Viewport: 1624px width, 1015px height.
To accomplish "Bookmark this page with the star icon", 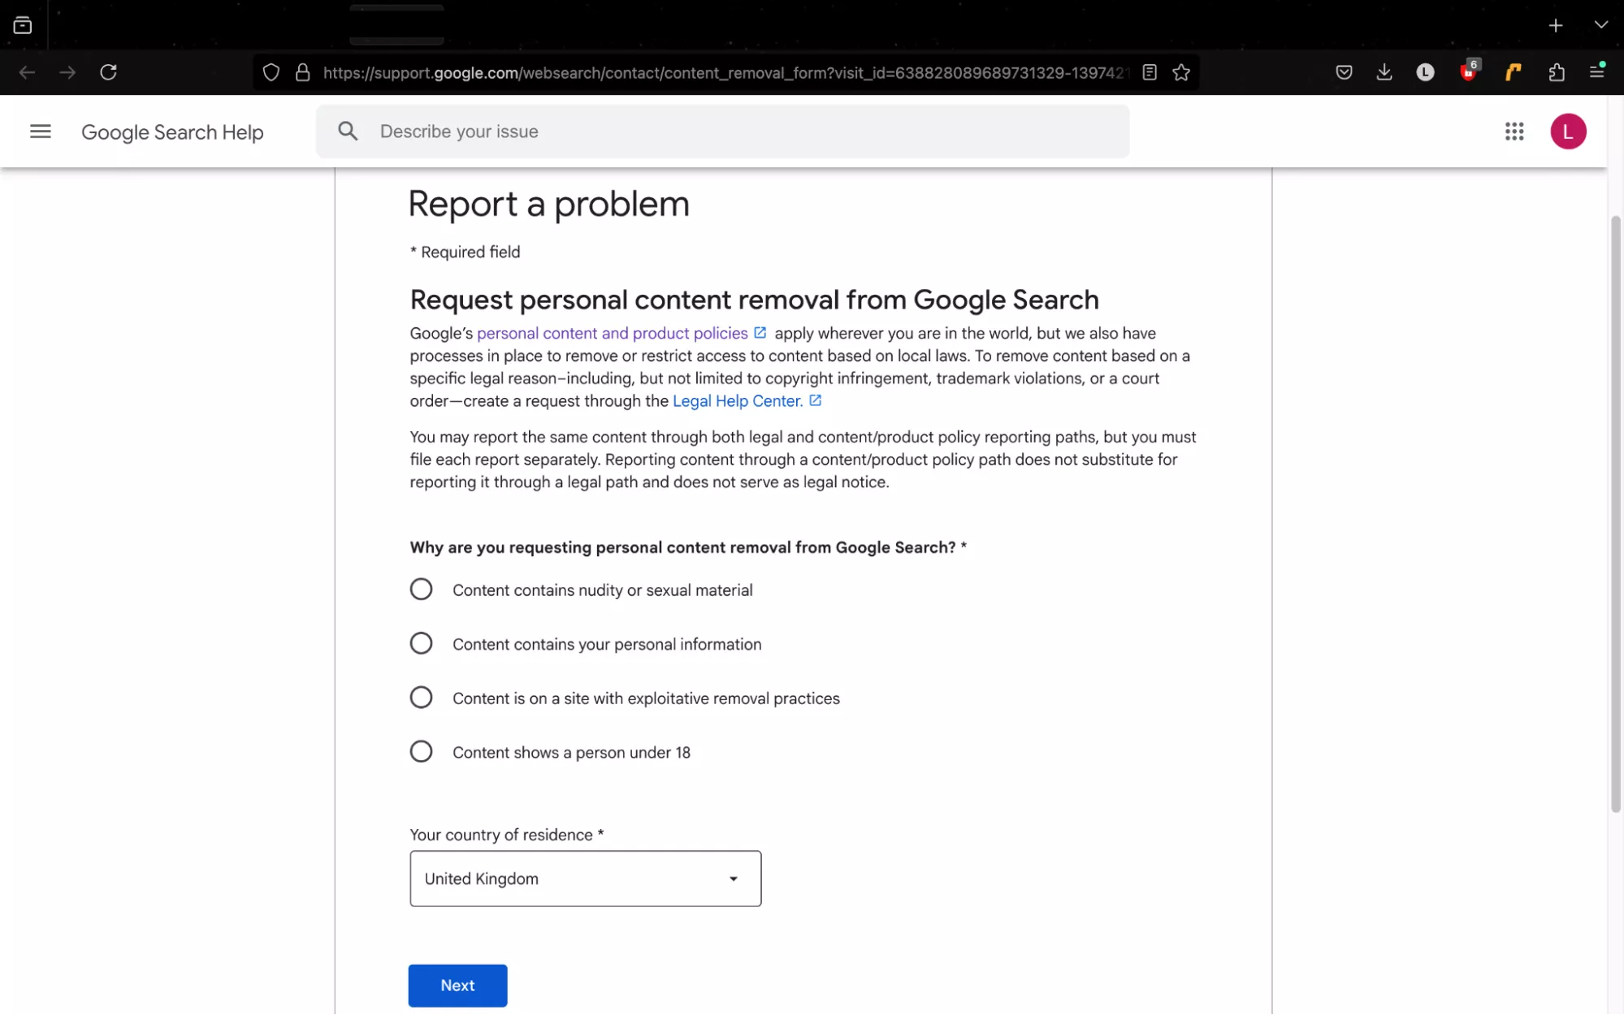I will [1181, 72].
